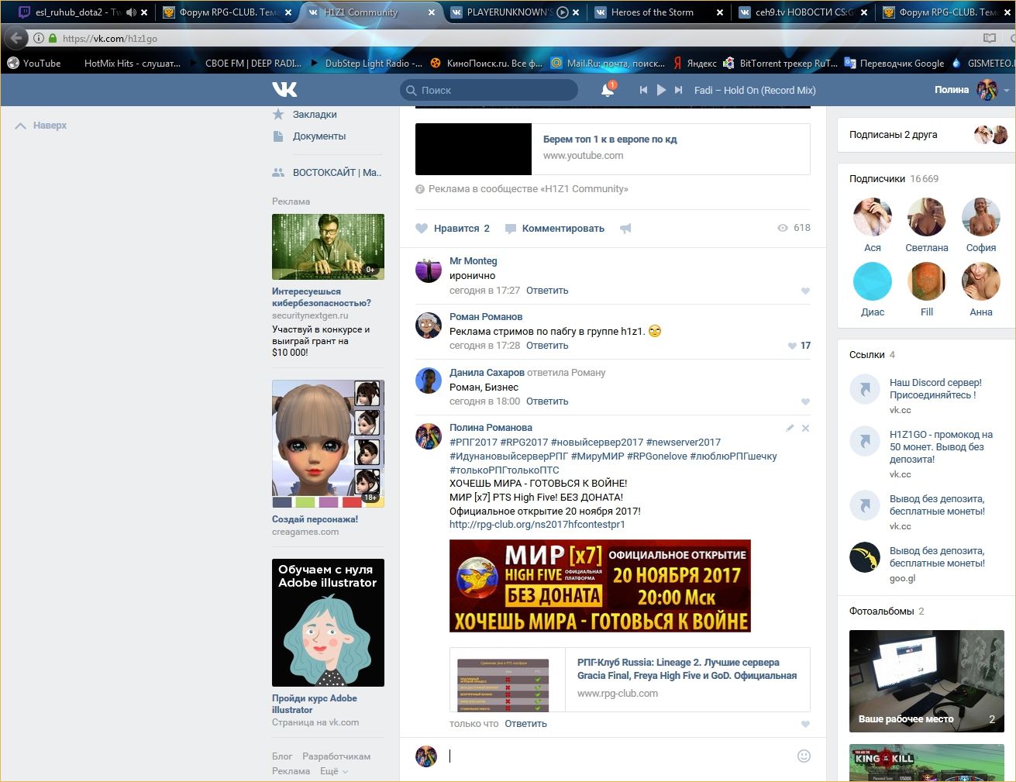Open the YouTube bookmark
1016x782 pixels.
point(34,64)
